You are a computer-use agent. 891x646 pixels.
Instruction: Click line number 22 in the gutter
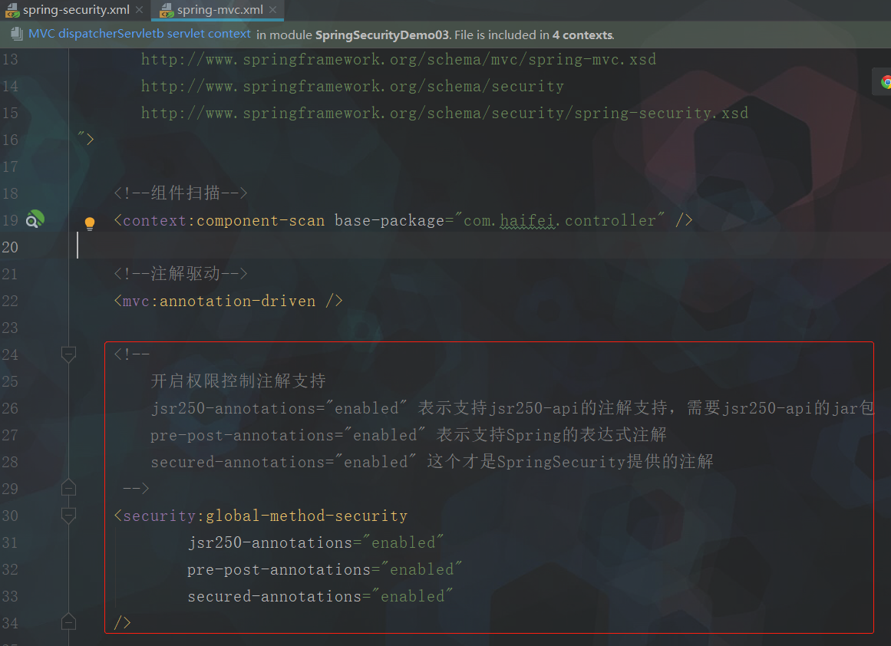[x=10, y=301]
